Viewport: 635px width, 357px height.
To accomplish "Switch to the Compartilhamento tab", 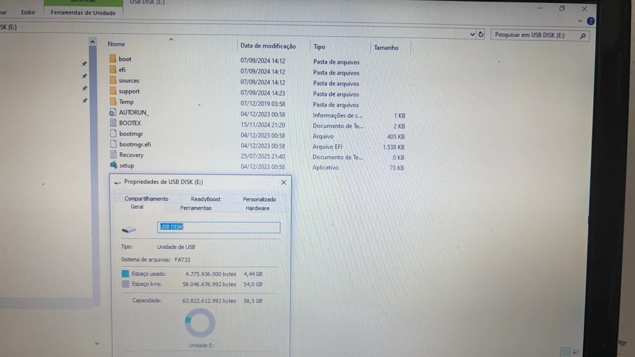I will [x=146, y=198].
